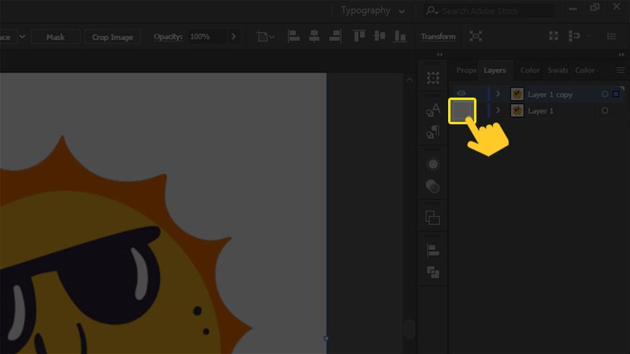Switch to the Properties tab

(466, 70)
